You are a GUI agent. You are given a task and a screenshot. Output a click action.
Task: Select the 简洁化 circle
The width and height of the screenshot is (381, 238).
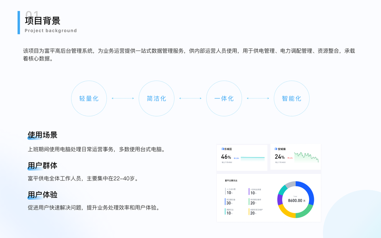[156, 98]
